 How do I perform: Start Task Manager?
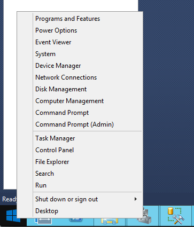(55, 138)
